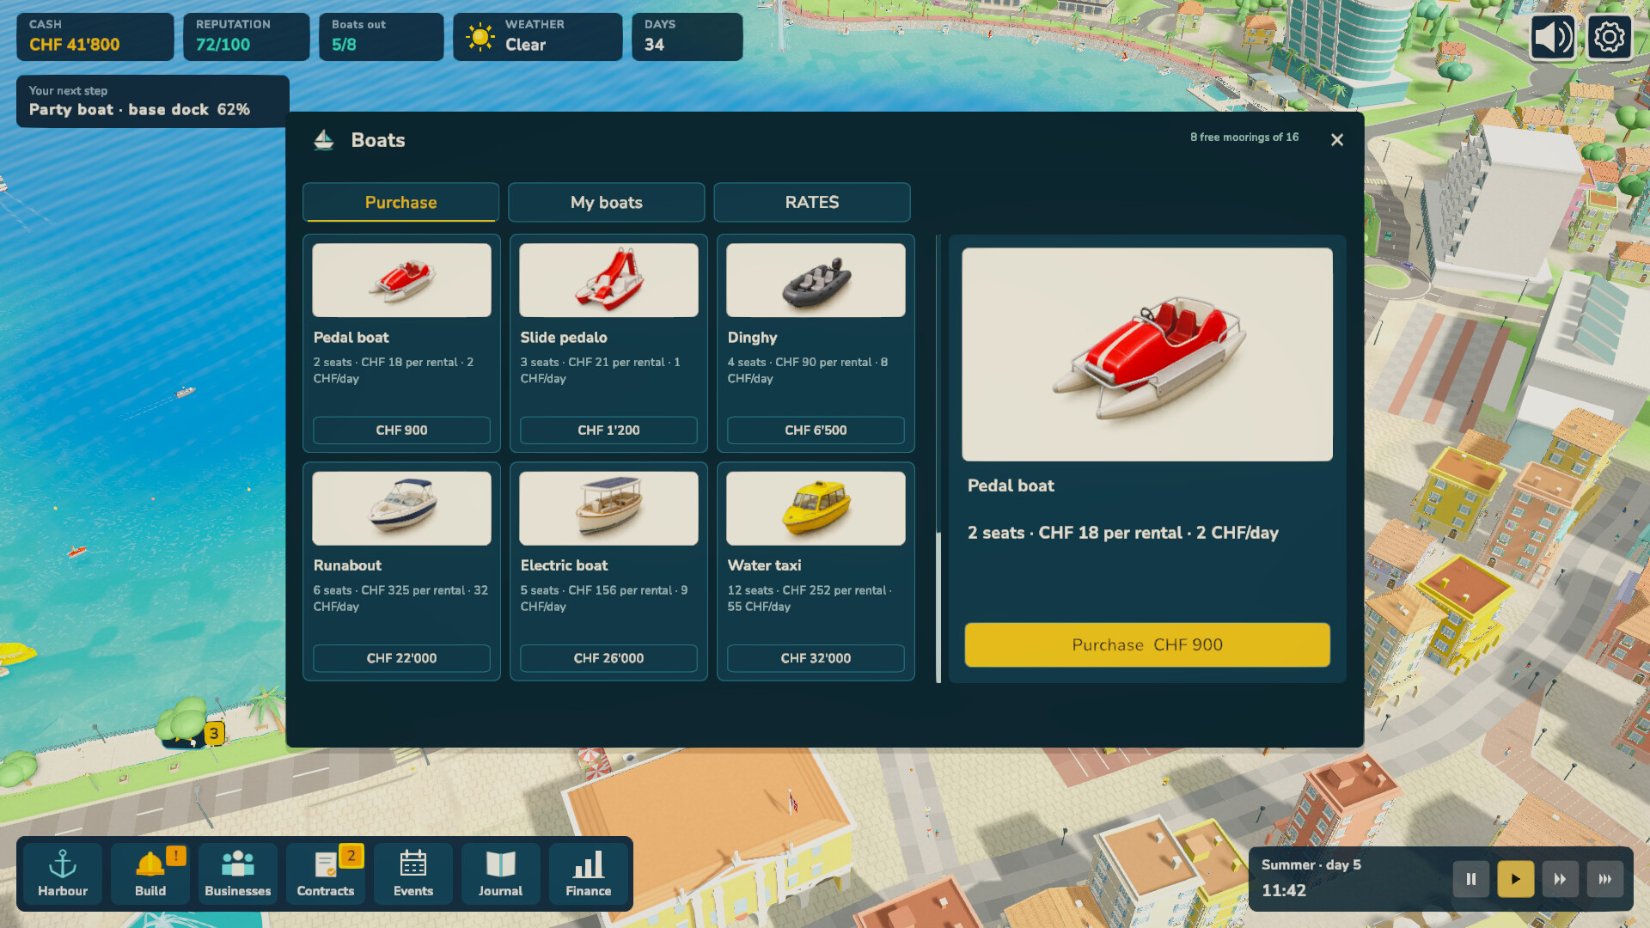Buy Slide pedalo for CHF 1'200

coord(608,430)
